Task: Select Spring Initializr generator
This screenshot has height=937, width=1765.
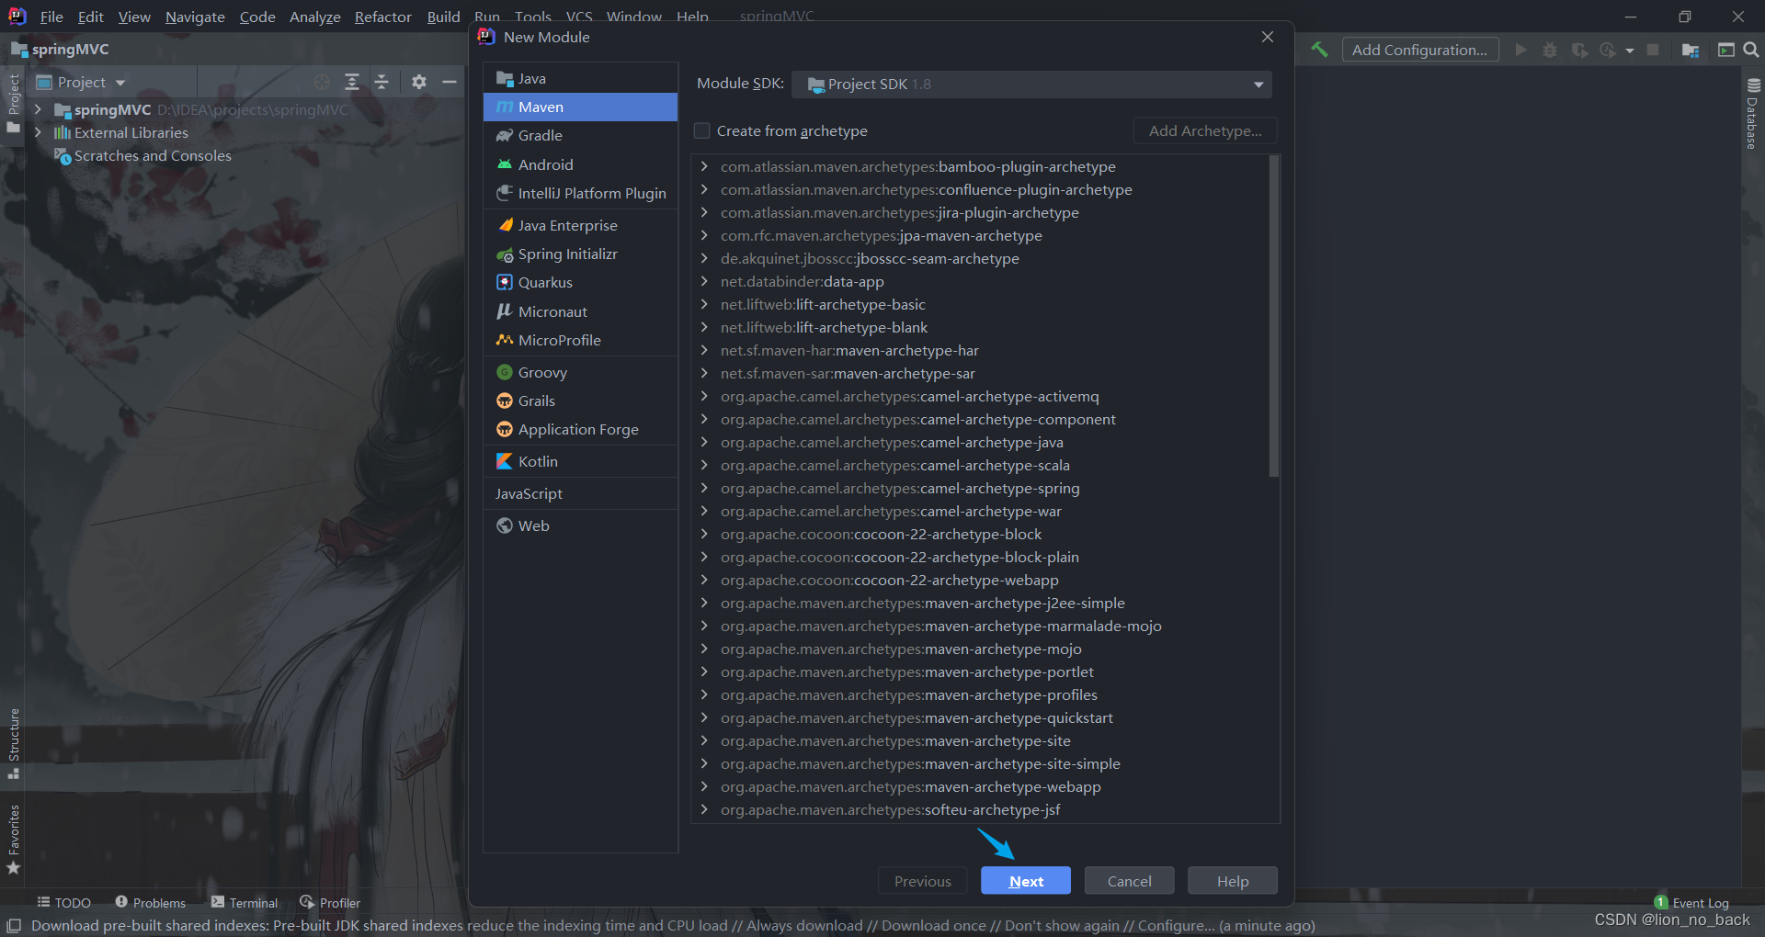Action: (580, 254)
